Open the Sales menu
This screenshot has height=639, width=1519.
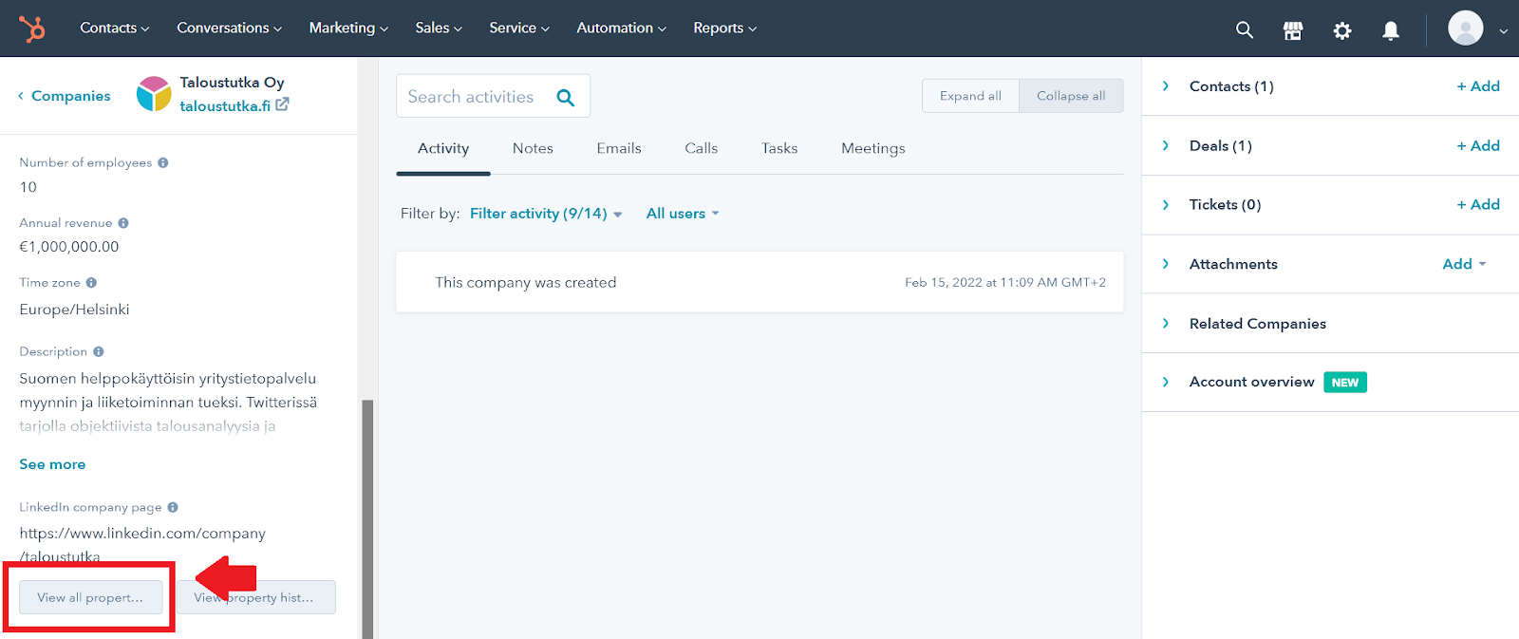(x=439, y=28)
